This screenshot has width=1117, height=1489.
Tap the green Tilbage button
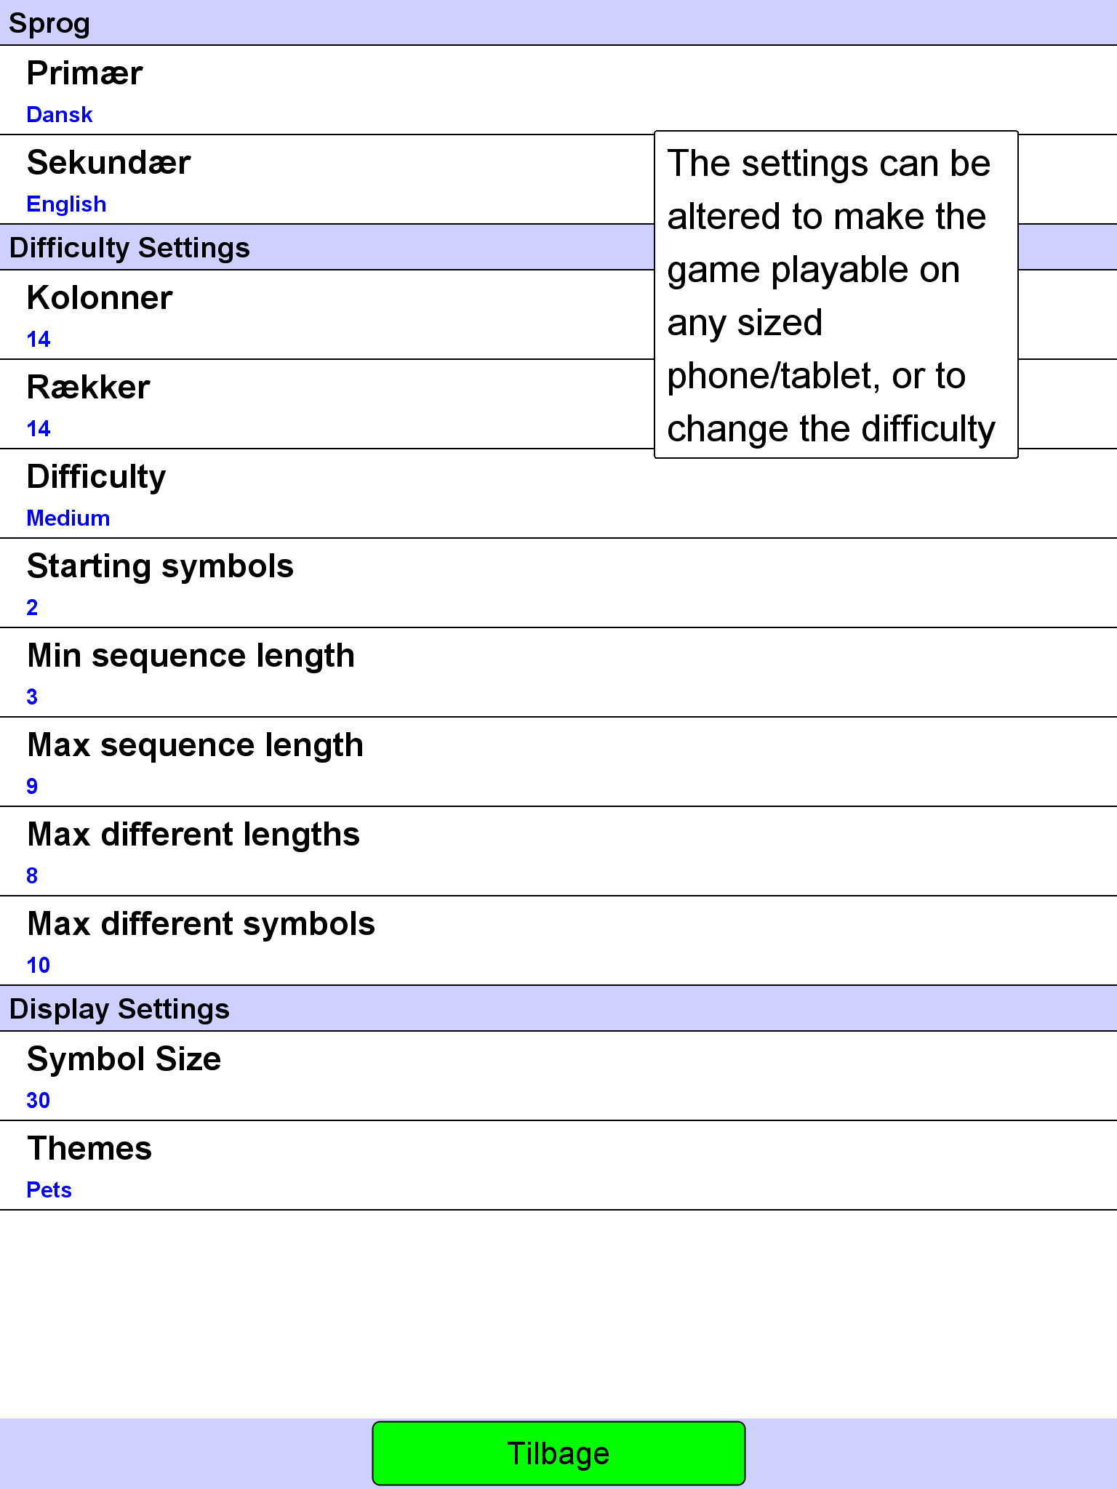[558, 1453]
